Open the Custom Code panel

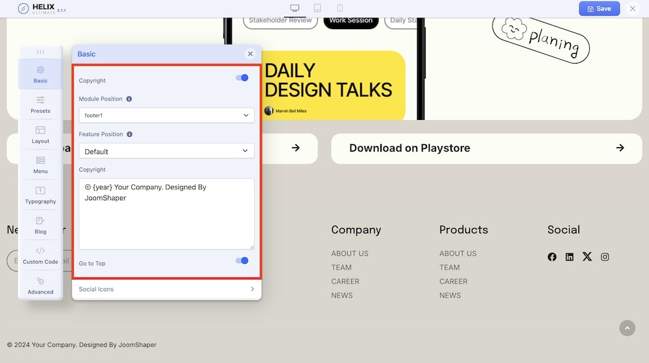[40, 255]
